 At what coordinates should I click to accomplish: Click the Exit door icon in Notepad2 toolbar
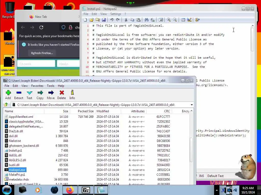(x=198, y=20)
